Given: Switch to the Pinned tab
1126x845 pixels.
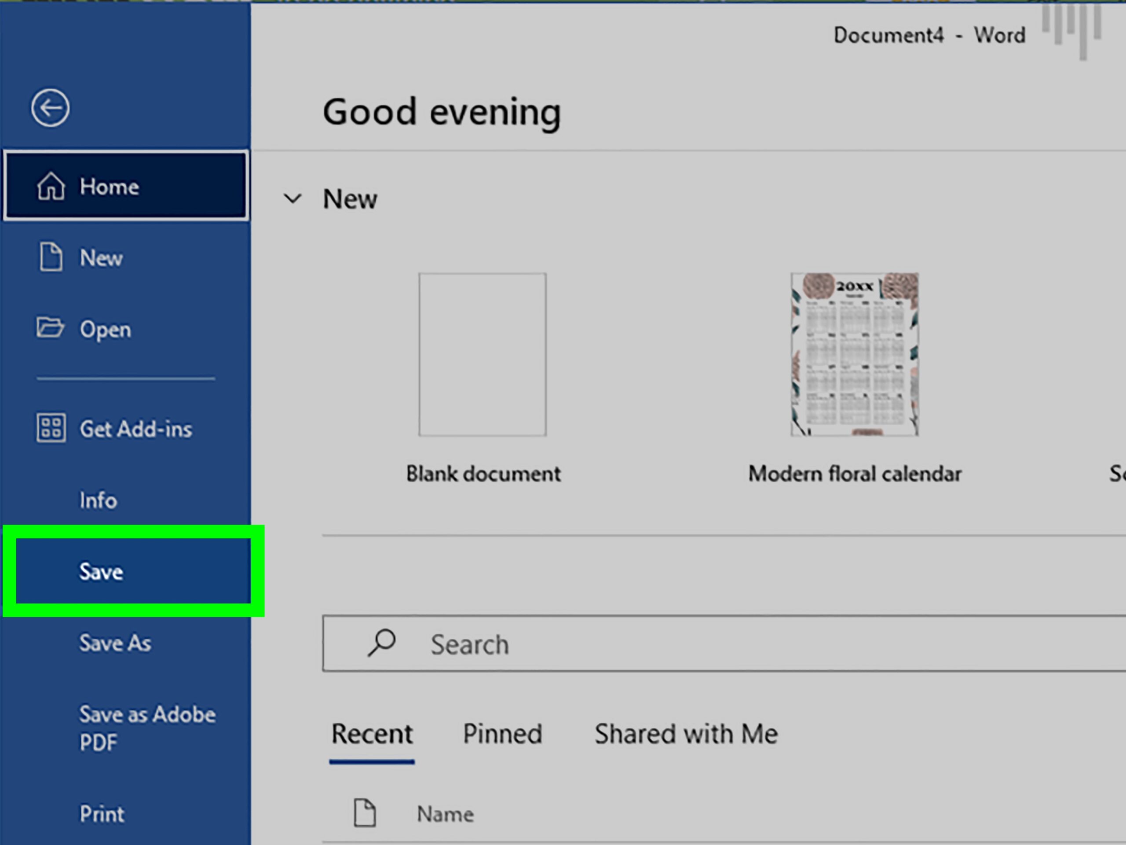Looking at the screenshot, I should pos(502,734).
